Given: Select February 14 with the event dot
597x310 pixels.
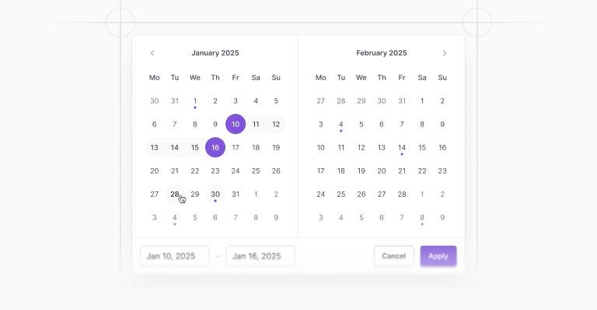Looking at the screenshot, I should pos(402,147).
